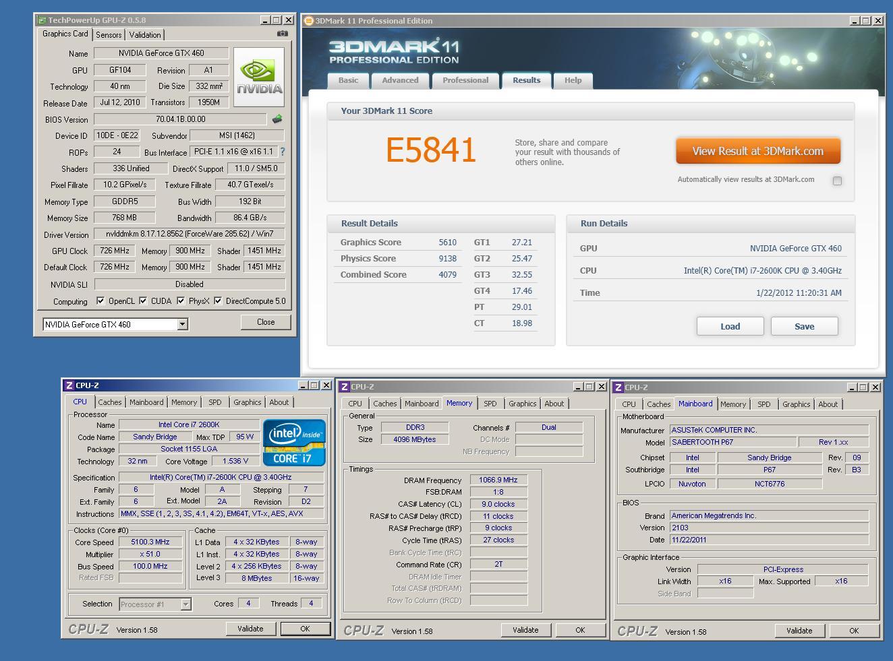Click the Graphics Score value 5610
The height and width of the screenshot is (661, 893).
pyautogui.click(x=447, y=243)
